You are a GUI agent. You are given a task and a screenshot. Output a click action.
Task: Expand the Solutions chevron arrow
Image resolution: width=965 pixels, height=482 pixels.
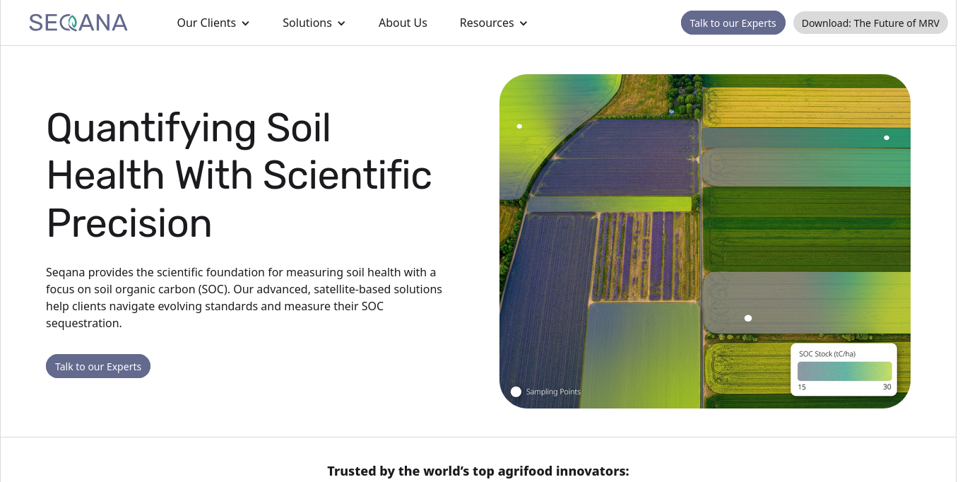point(341,23)
